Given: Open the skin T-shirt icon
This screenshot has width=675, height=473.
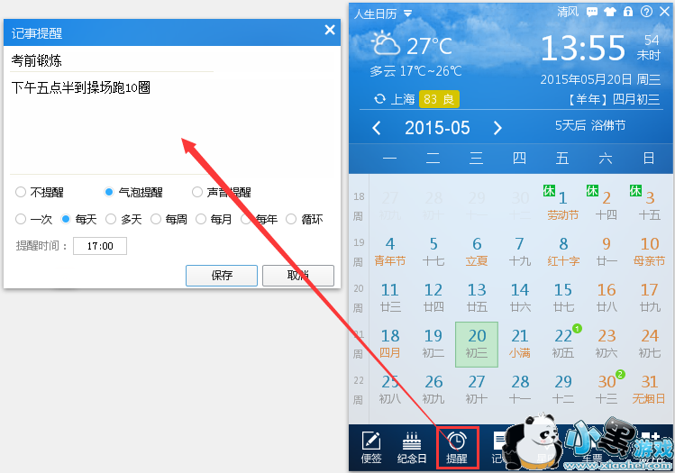Looking at the screenshot, I should click(610, 12).
